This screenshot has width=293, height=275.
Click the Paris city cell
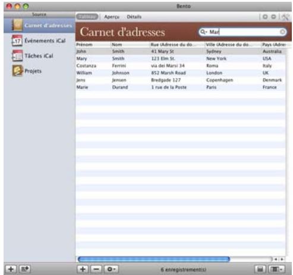tap(211, 87)
